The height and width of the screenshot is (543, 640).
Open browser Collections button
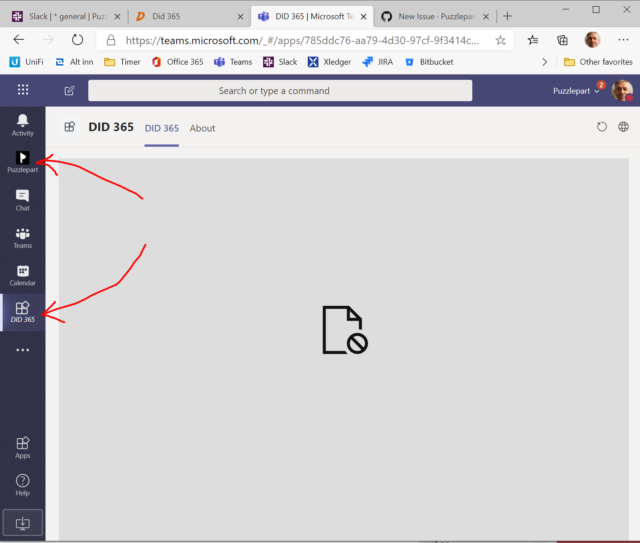click(x=562, y=40)
